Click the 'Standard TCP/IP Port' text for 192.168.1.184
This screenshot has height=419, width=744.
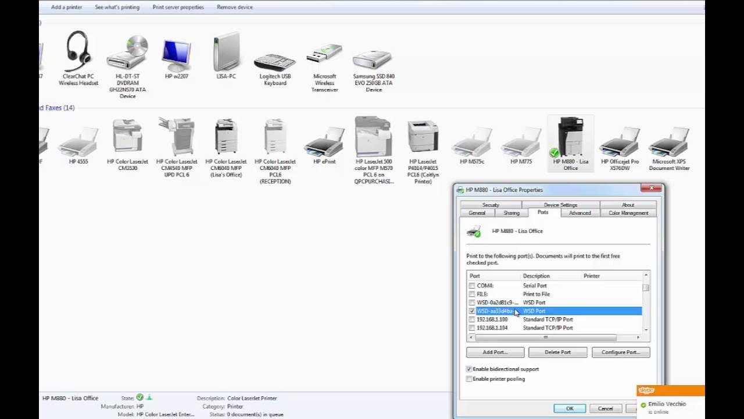(x=548, y=328)
